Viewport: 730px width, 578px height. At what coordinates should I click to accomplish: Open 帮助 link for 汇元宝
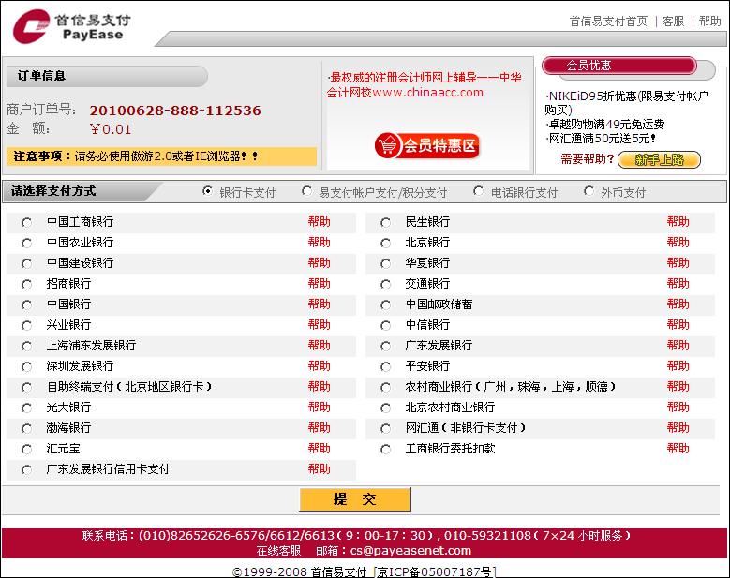coord(319,448)
